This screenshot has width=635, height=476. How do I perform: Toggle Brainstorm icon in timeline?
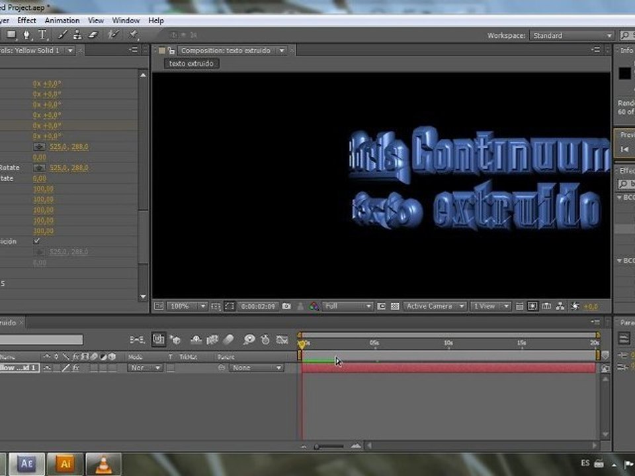249,340
